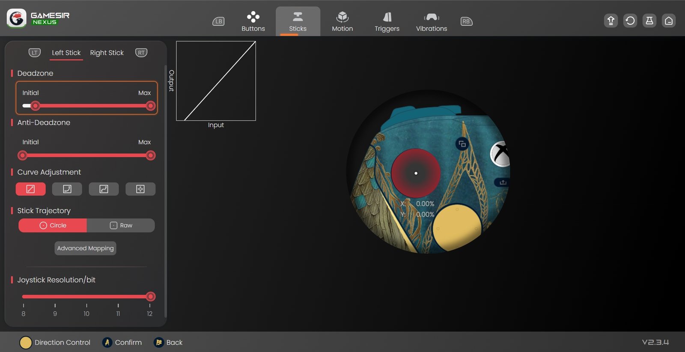This screenshot has width=685, height=352.
Task: Switch Stick Trajectory to Raw
Action: click(x=121, y=225)
